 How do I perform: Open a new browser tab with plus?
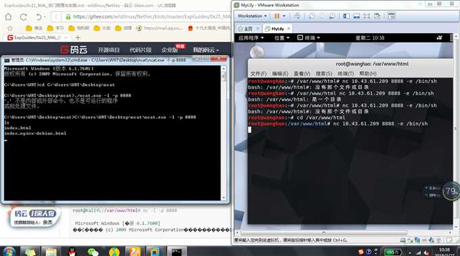point(78,38)
